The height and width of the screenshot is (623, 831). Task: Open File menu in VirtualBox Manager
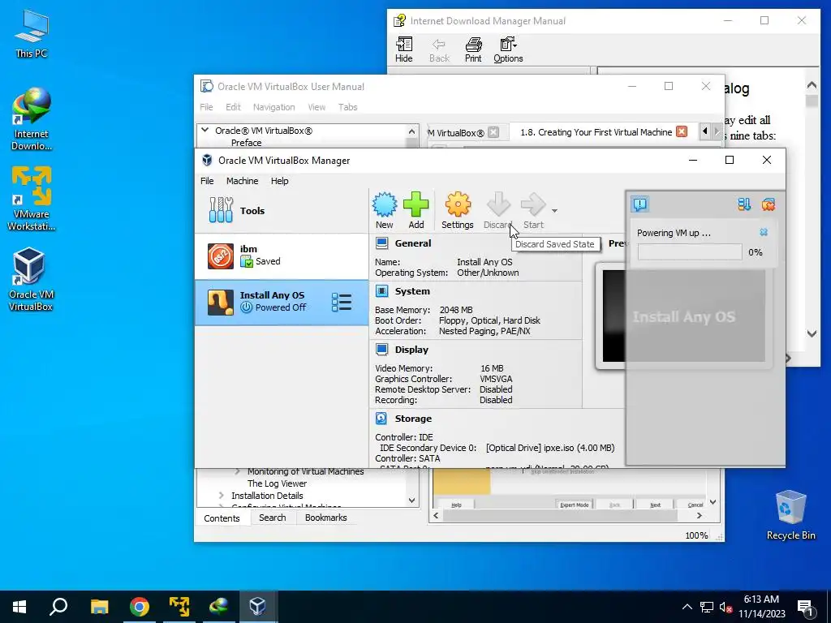[207, 181]
